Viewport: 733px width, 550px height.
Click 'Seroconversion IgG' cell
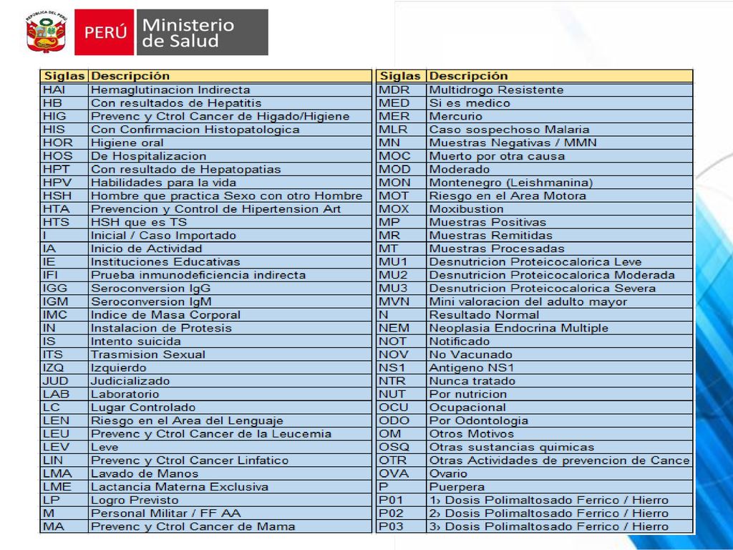click(230, 288)
